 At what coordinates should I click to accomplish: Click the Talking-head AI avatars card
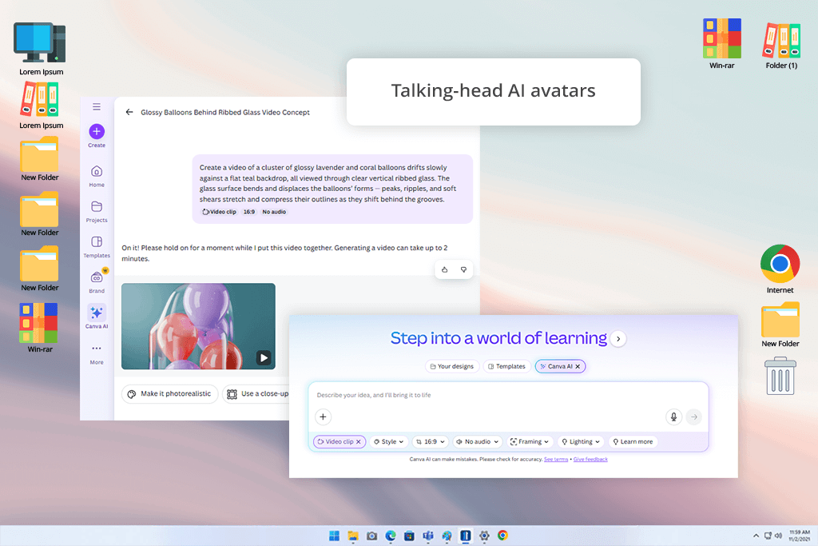coord(493,92)
